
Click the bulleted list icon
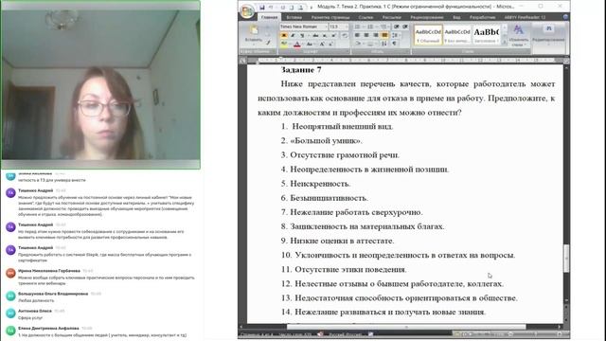click(x=358, y=27)
